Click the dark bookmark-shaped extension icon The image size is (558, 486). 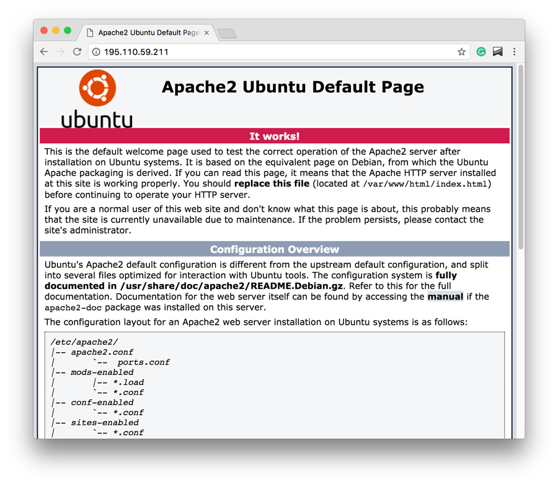click(x=498, y=51)
